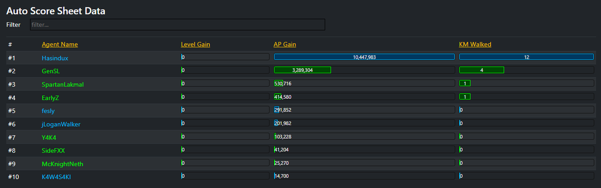This screenshot has width=601, height=188.
Task: Select rank #5 cell
Action: [12, 111]
